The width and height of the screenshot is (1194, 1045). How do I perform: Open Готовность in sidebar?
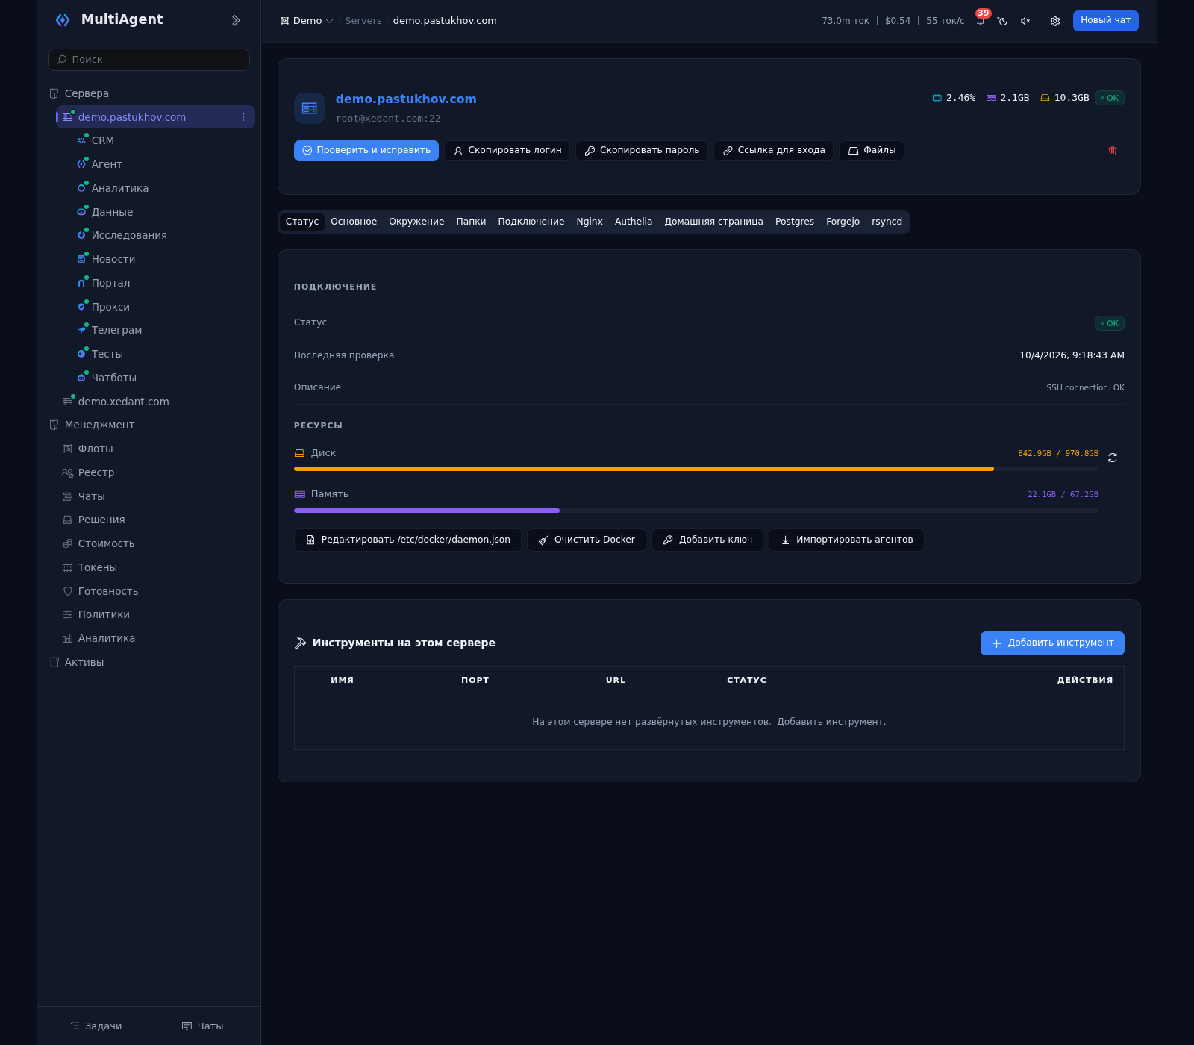108,591
